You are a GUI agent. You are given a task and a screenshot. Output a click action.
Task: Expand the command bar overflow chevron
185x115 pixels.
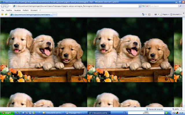tap(184, 14)
